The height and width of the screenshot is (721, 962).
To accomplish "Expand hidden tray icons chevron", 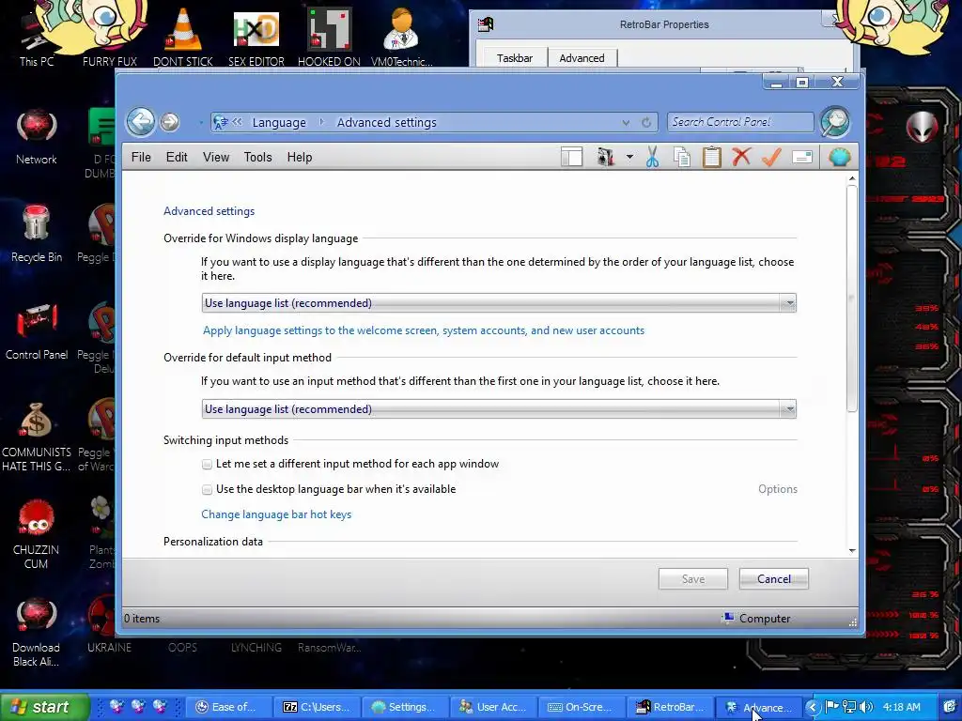I will point(813,707).
